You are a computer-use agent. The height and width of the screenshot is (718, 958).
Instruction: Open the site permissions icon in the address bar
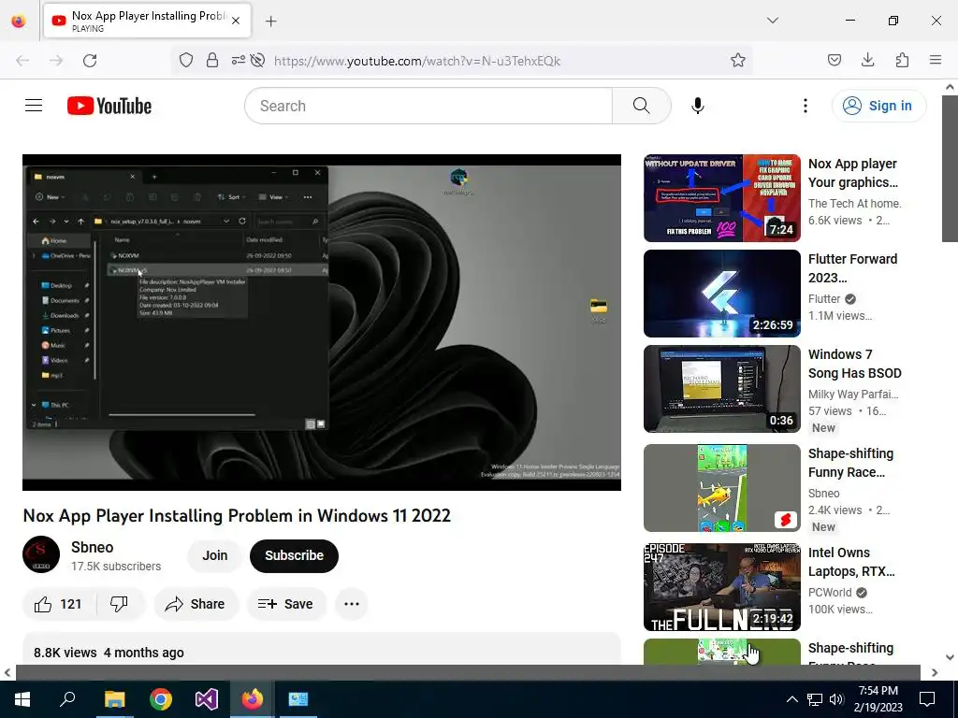239,61
